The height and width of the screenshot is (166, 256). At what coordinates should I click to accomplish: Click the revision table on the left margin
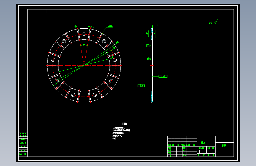pyautogui.click(x=23, y=145)
